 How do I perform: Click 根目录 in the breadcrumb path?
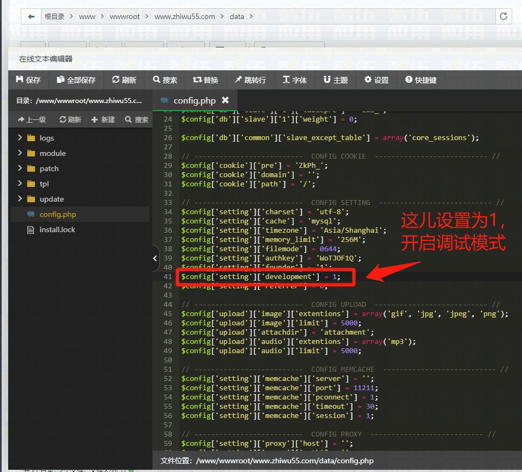click(x=54, y=17)
